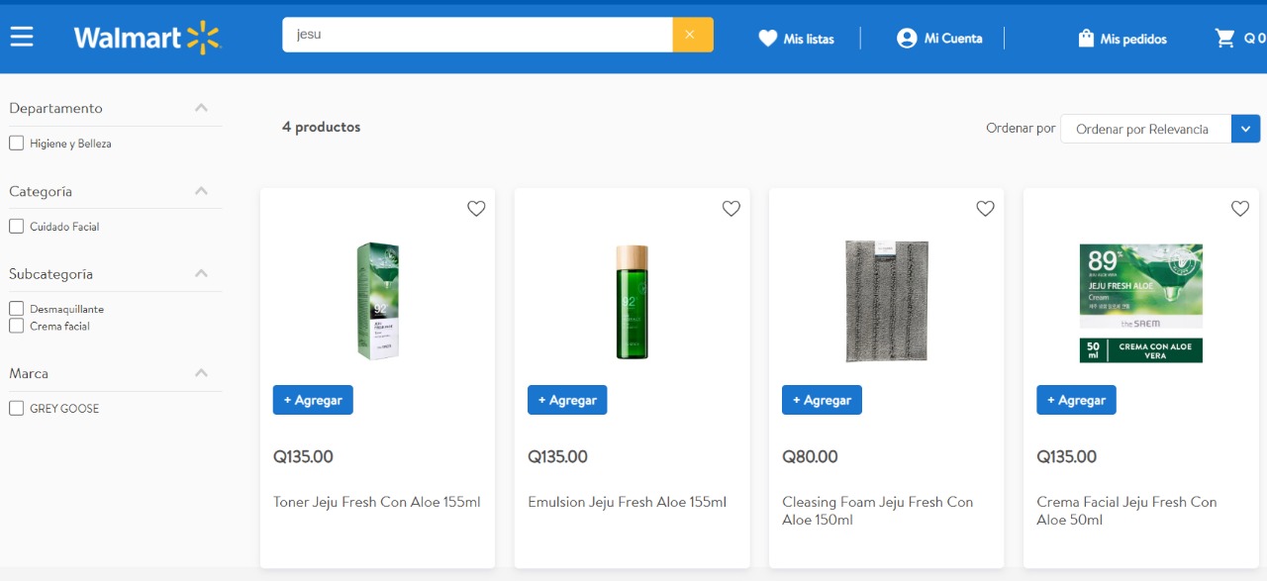Check the Higiene y Belleza filter
Image resolution: width=1267 pixels, height=581 pixels.
[17, 144]
